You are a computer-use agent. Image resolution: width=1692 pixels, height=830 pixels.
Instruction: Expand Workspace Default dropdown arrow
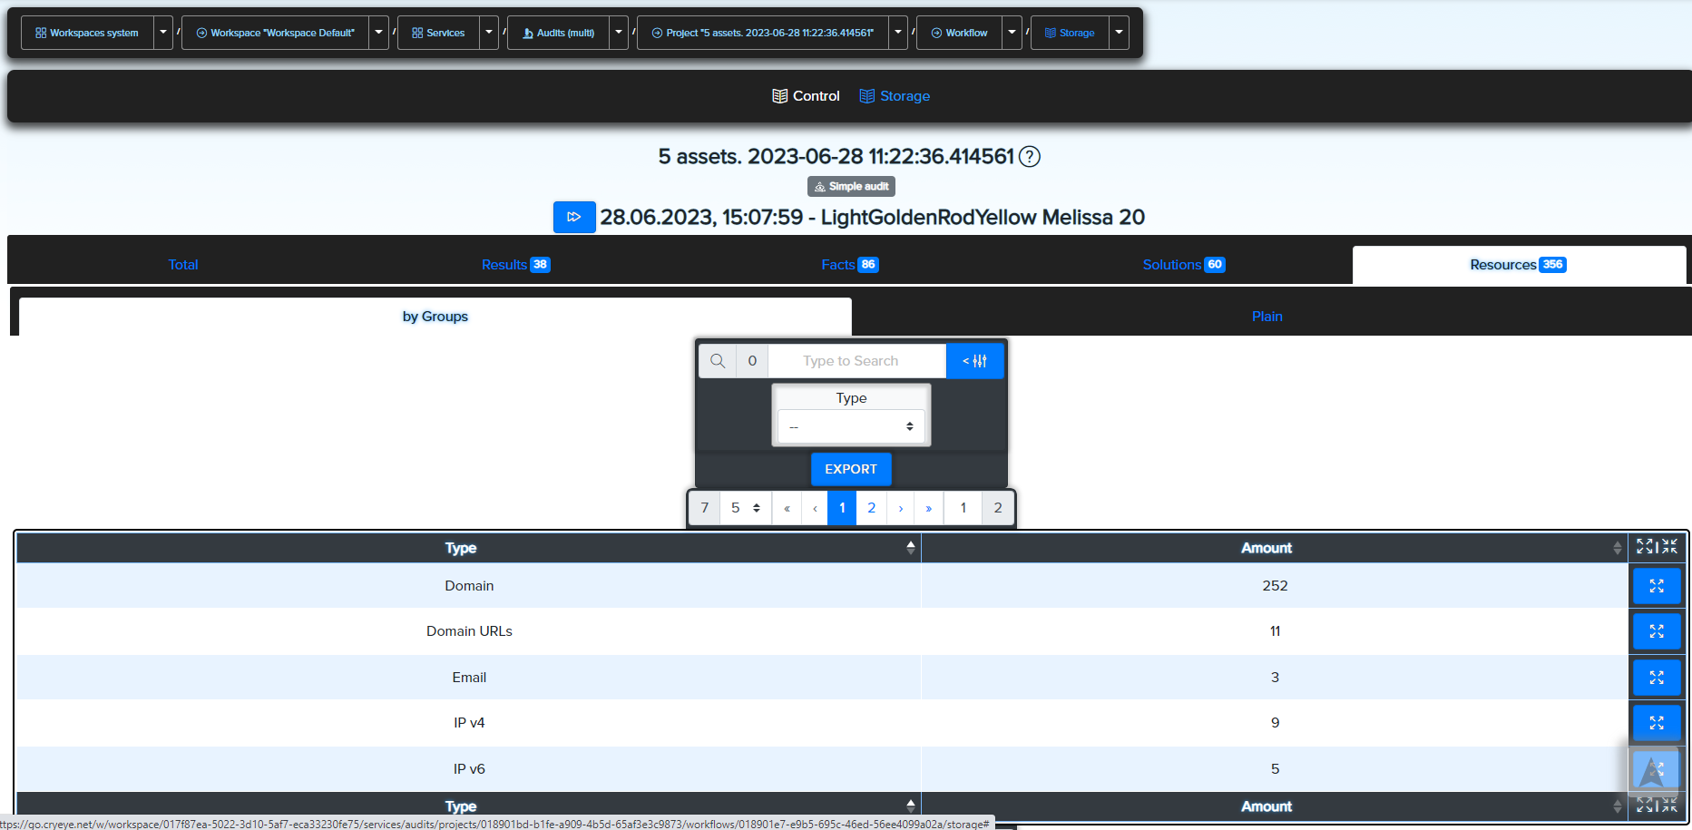click(379, 33)
